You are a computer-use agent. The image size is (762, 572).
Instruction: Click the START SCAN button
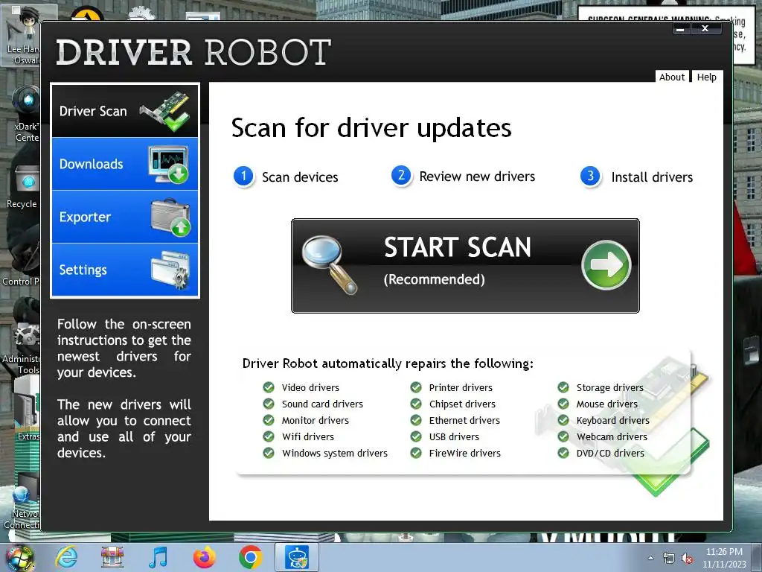coord(465,266)
